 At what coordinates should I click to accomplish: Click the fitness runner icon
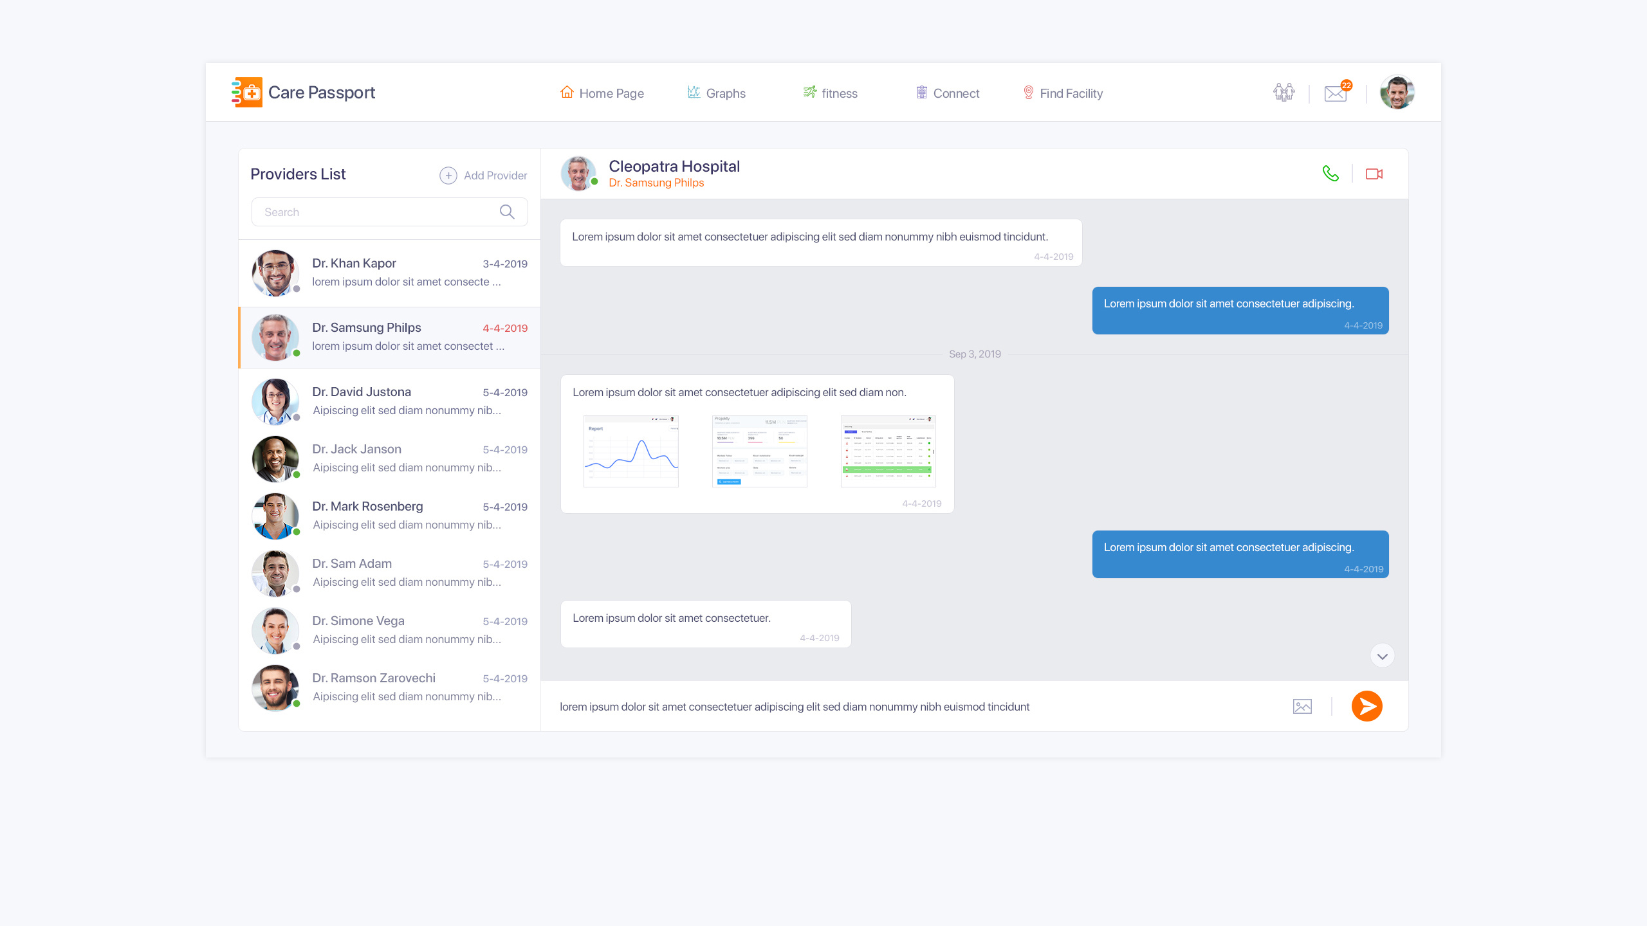810,92
